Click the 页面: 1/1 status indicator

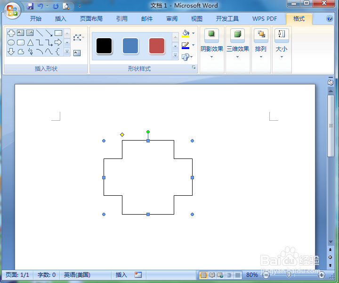point(17,275)
